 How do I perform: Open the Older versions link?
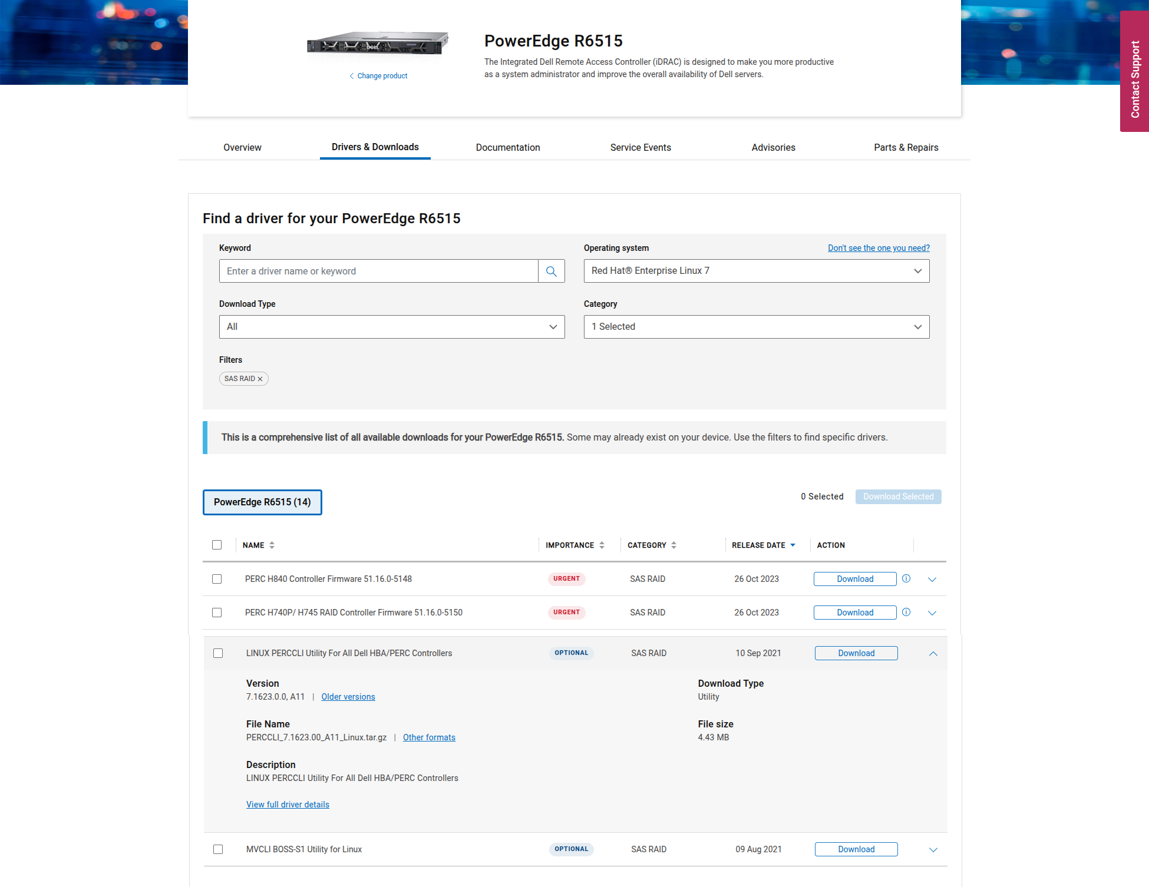coord(348,697)
